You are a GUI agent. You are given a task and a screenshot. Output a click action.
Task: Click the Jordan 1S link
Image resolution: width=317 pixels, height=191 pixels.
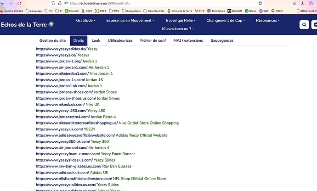point(95,80)
